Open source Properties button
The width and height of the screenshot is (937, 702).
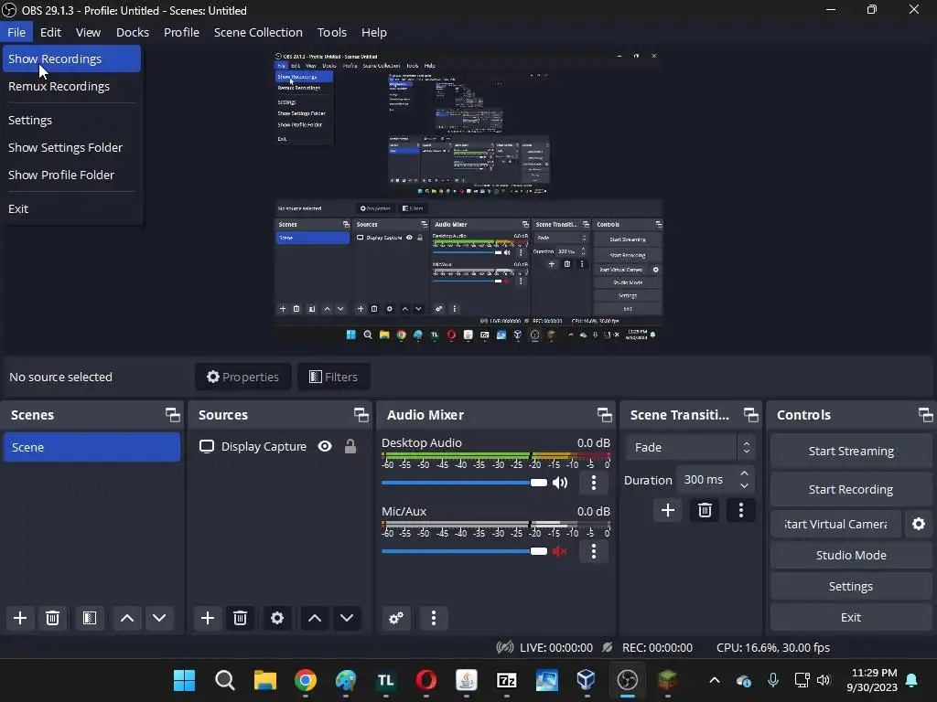(243, 377)
